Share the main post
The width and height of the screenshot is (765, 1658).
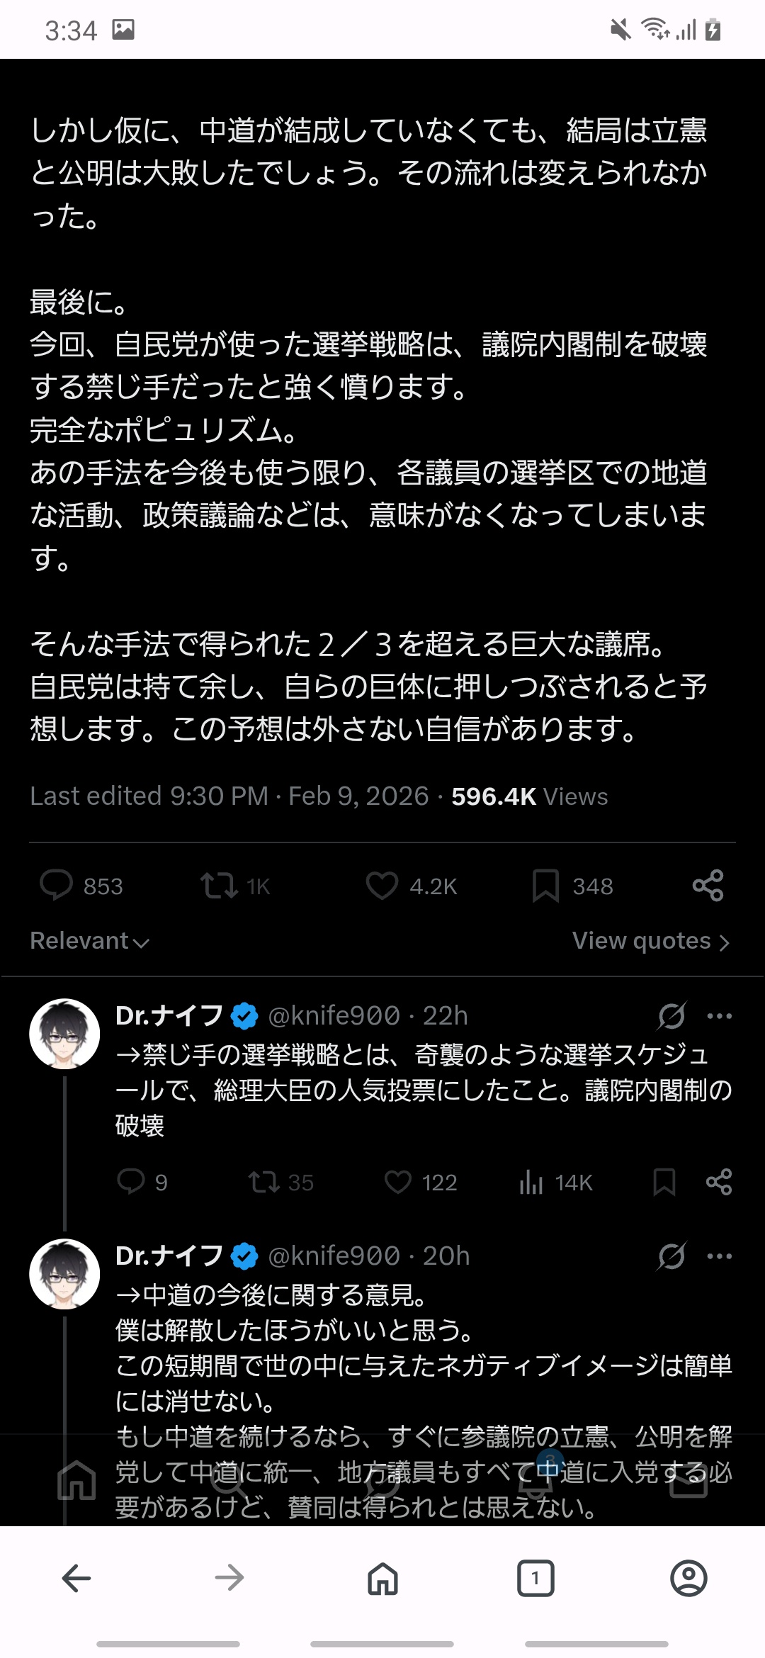click(x=708, y=886)
